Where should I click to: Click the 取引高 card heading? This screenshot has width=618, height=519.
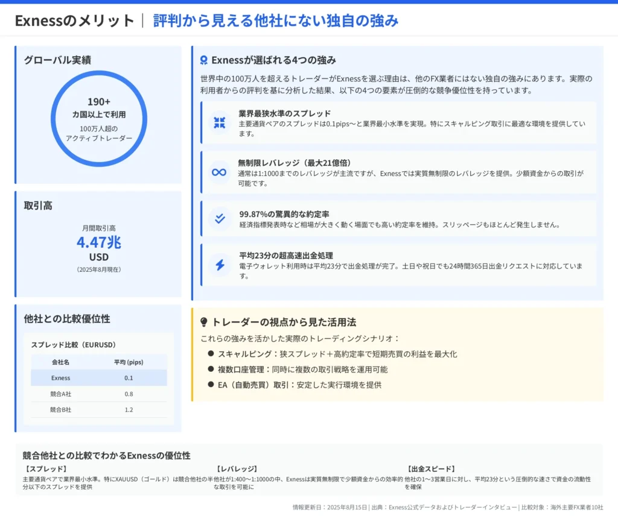pos(38,206)
